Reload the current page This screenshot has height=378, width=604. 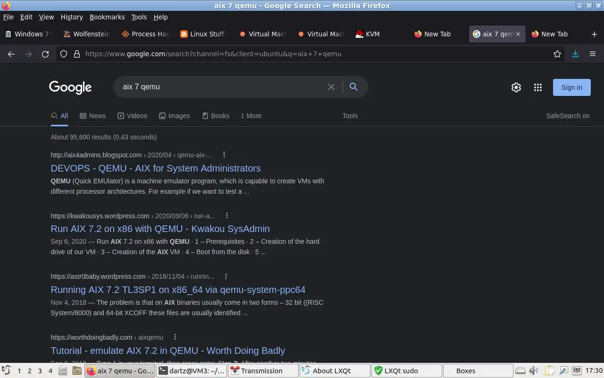pos(45,54)
